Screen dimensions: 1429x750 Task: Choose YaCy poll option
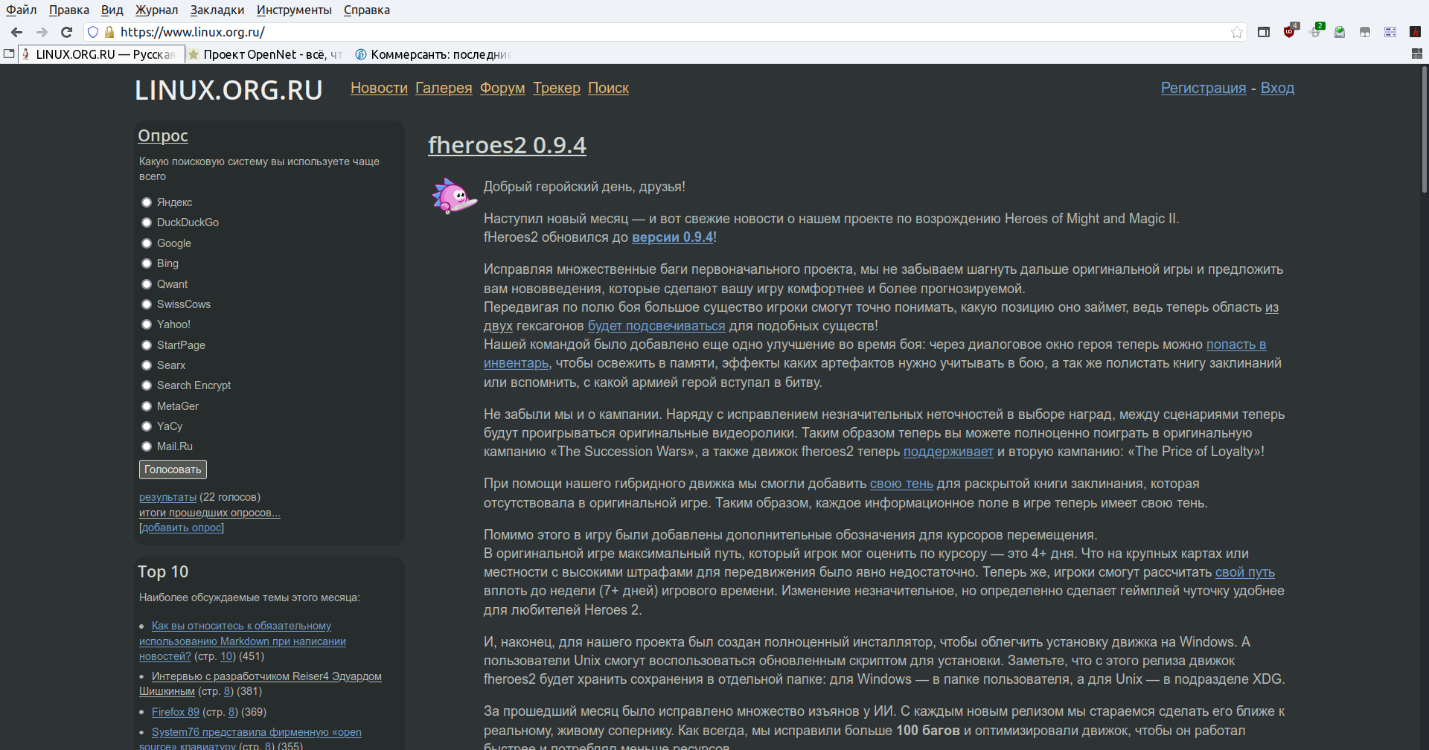click(147, 426)
